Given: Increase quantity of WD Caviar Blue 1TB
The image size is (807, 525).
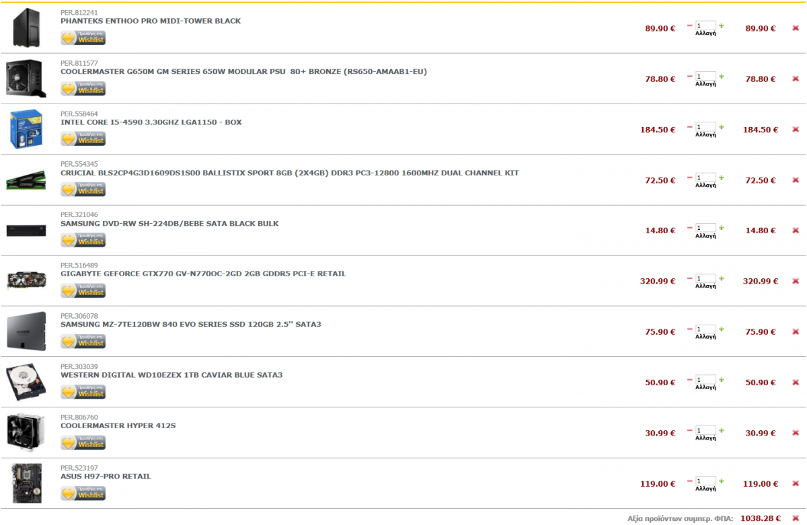Looking at the screenshot, I should (722, 380).
